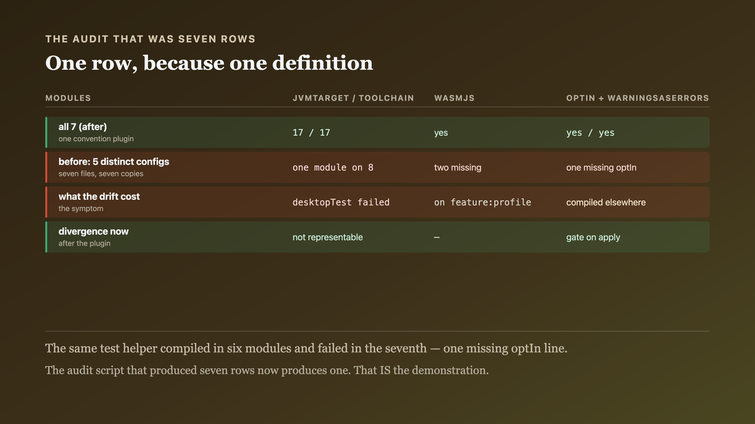The width and height of the screenshot is (755, 424).
Task: Click the subtitle "seven files, seven copies"
Action: [101, 173]
